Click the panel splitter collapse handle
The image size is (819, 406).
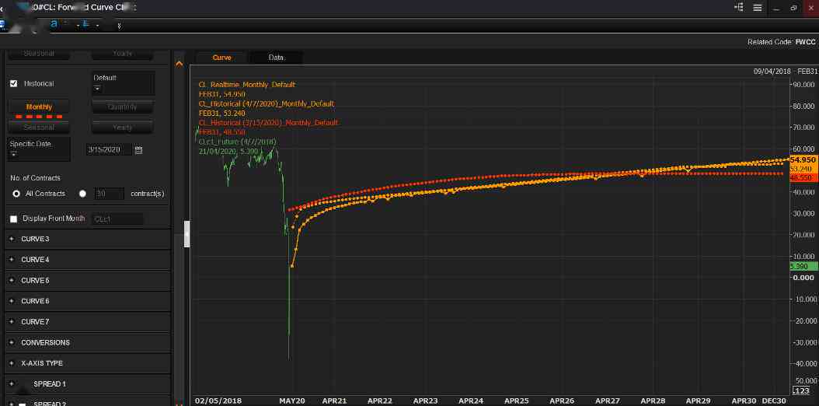187,233
